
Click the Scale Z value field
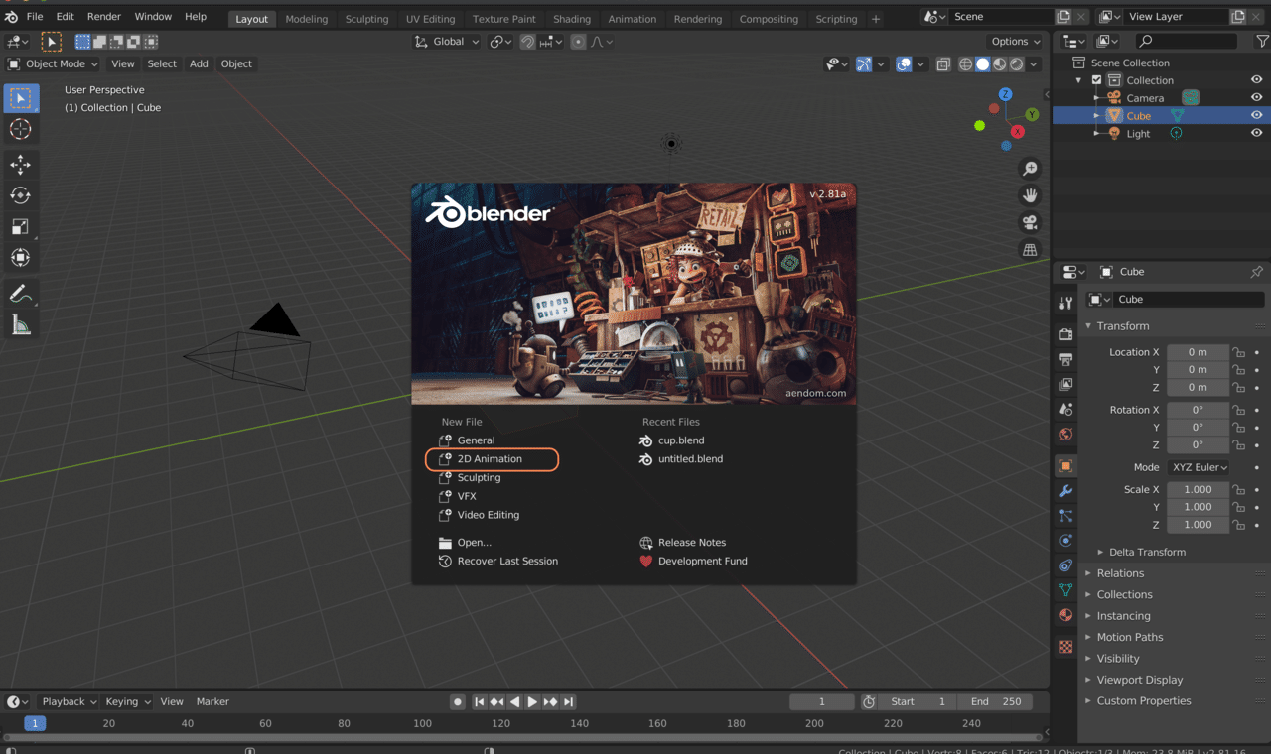pos(1198,525)
